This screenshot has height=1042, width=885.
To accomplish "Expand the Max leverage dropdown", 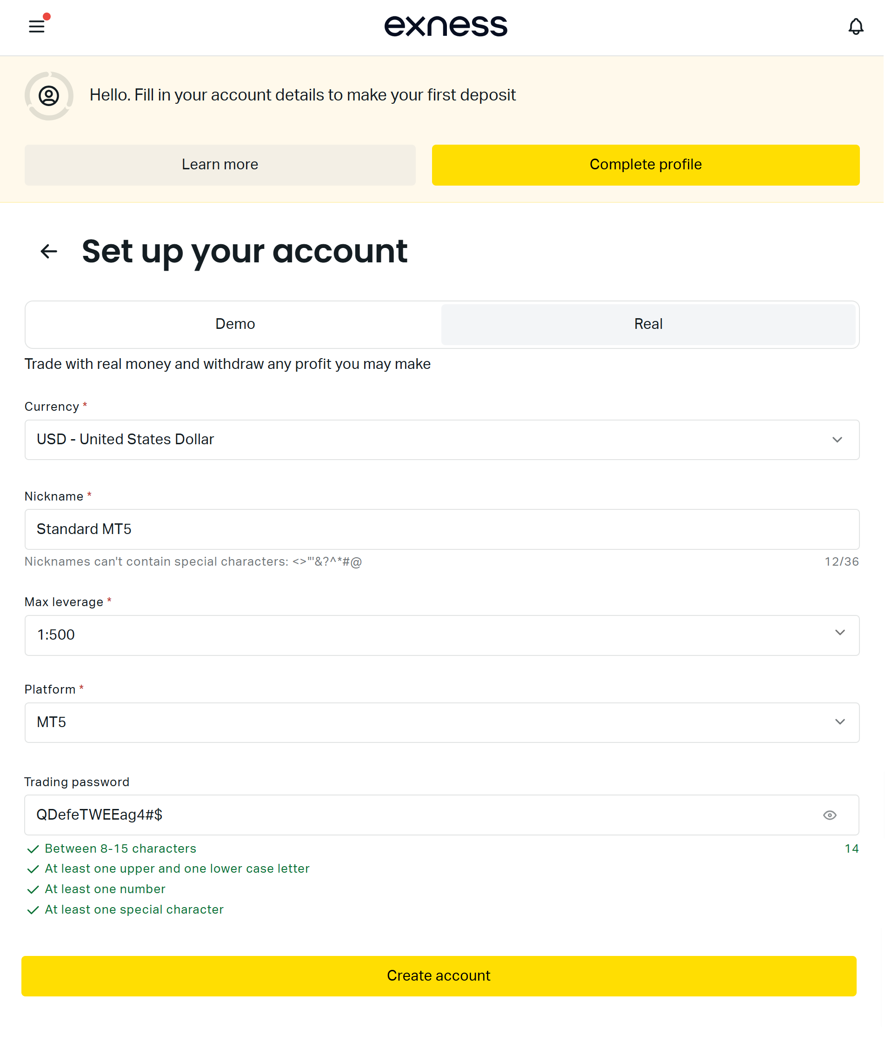I will (441, 636).
